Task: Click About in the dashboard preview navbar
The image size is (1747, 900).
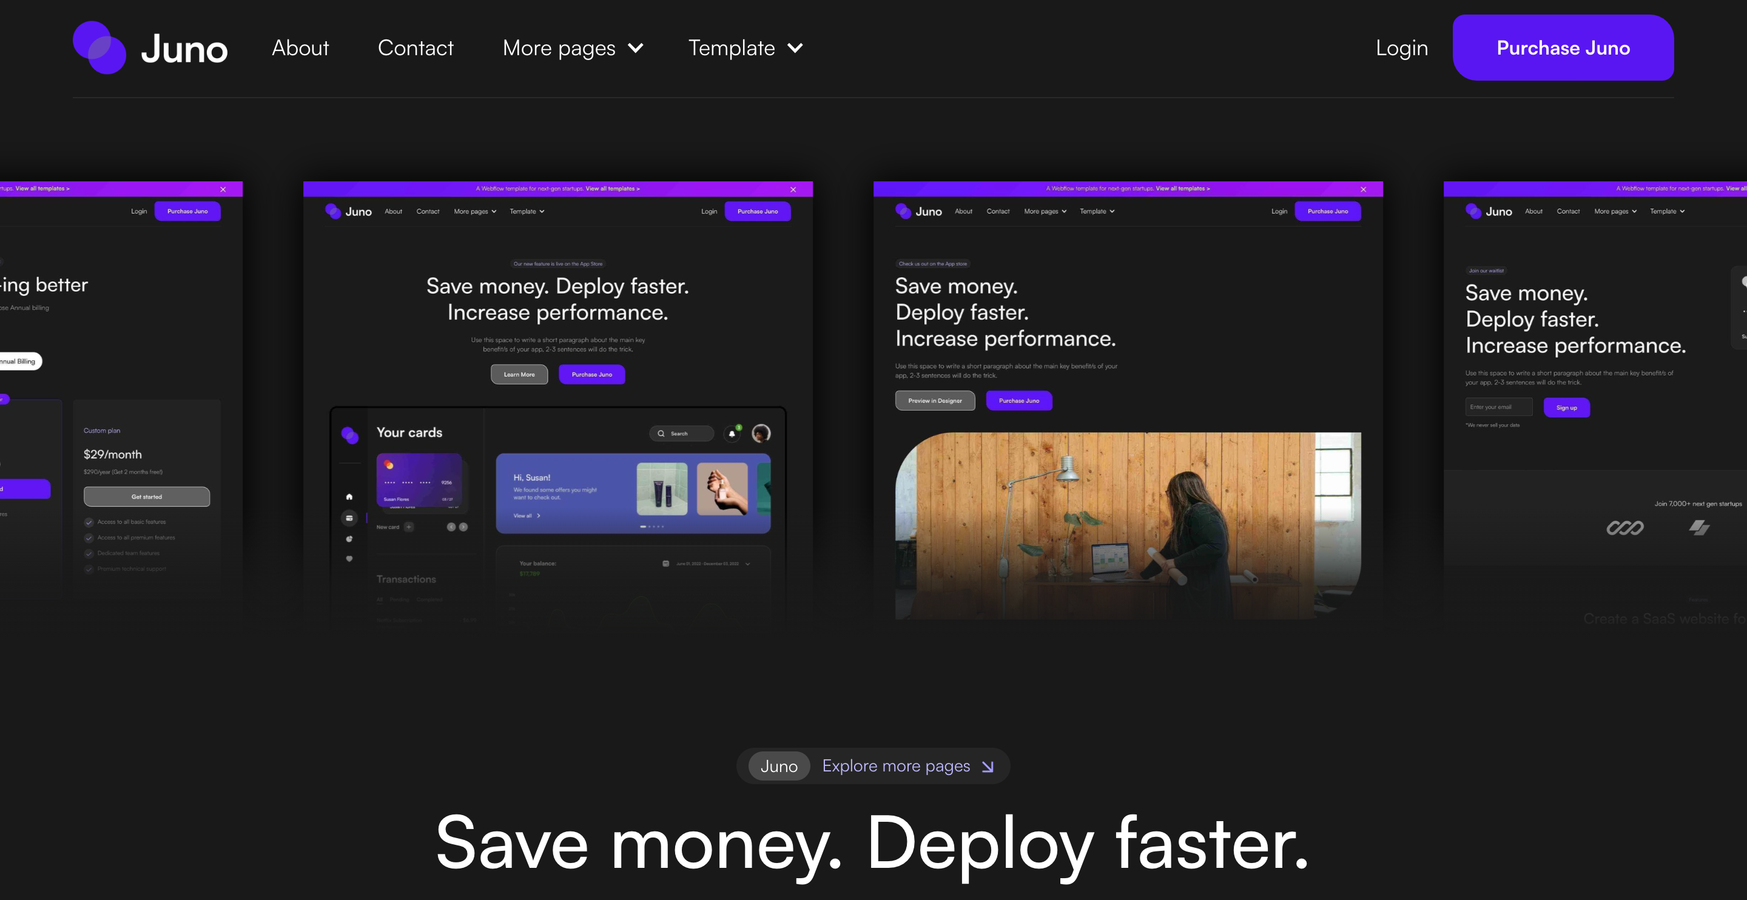Action: pyautogui.click(x=393, y=212)
